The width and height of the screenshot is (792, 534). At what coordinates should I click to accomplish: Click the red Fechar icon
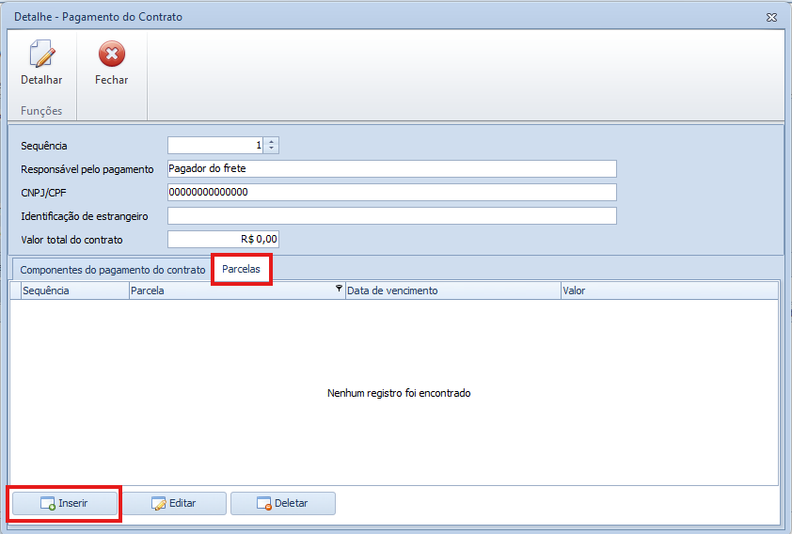pos(111,55)
